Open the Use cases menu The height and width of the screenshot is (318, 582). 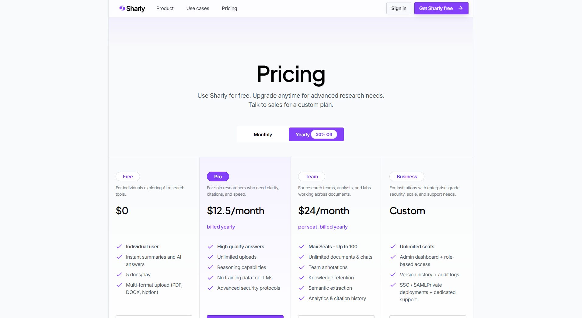[198, 8]
